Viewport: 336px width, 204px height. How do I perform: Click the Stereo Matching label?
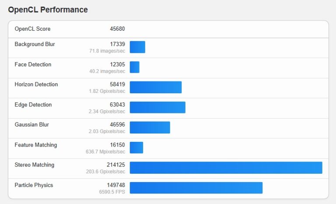coord(34,165)
